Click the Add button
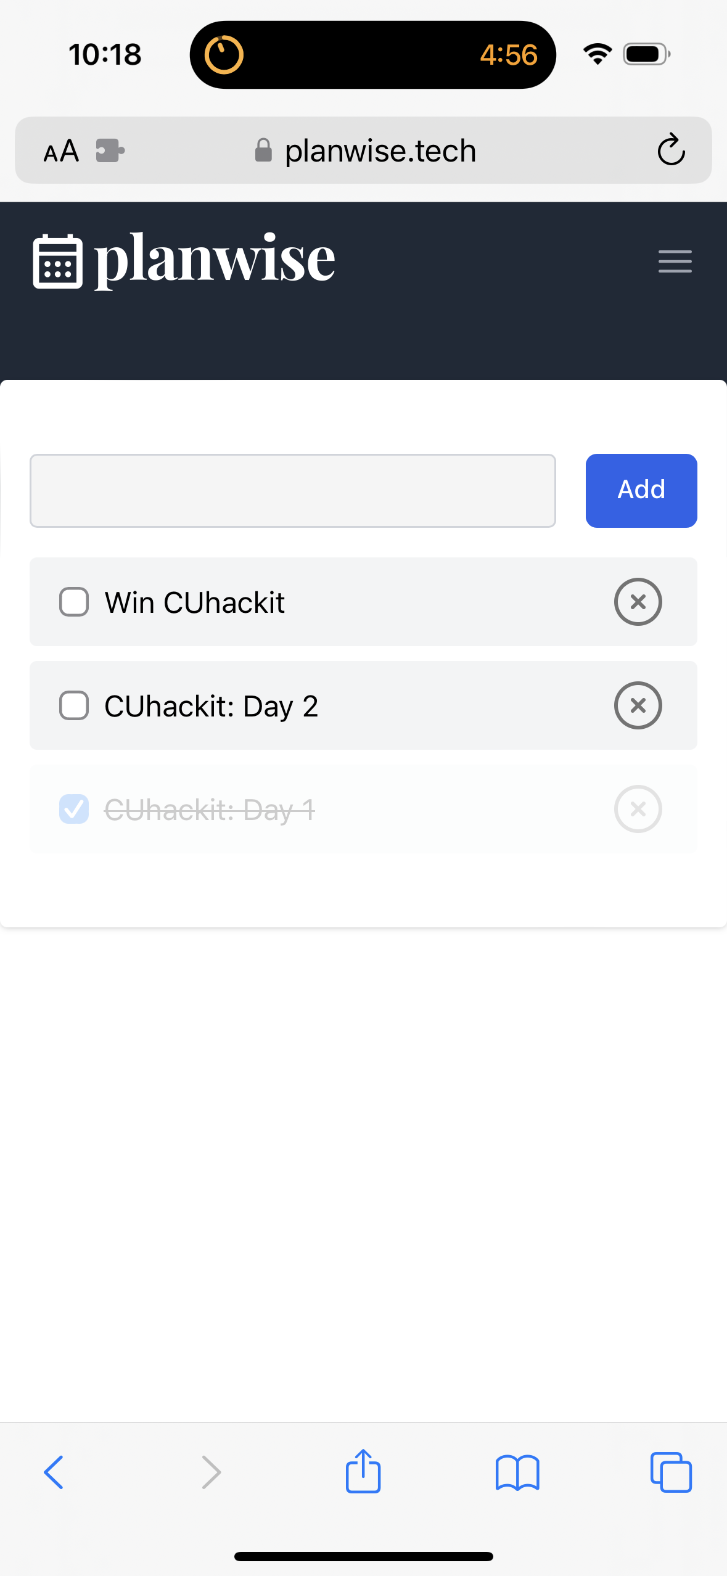This screenshot has height=1576, width=727. pyautogui.click(x=641, y=491)
